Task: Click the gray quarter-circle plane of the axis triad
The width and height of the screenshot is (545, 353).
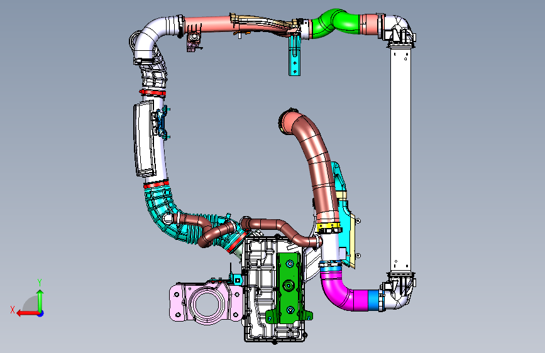Action: 31,304
